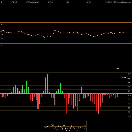Screen dimensions: 132x132
Task: Open the MunafaSutra.com text at top right
Action: click(x=124, y=2)
